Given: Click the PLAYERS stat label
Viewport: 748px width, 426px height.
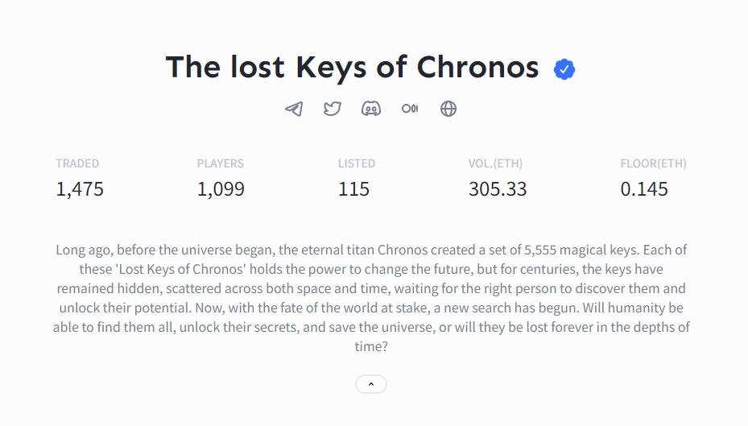Looking at the screenshot, I should tap(220, 163).
